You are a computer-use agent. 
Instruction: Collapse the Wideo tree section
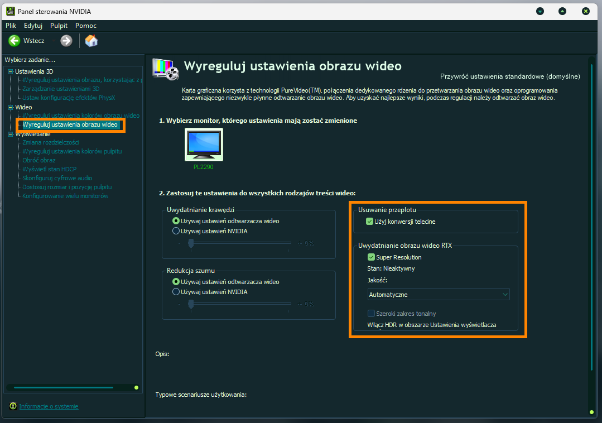(x=11, y=108)
